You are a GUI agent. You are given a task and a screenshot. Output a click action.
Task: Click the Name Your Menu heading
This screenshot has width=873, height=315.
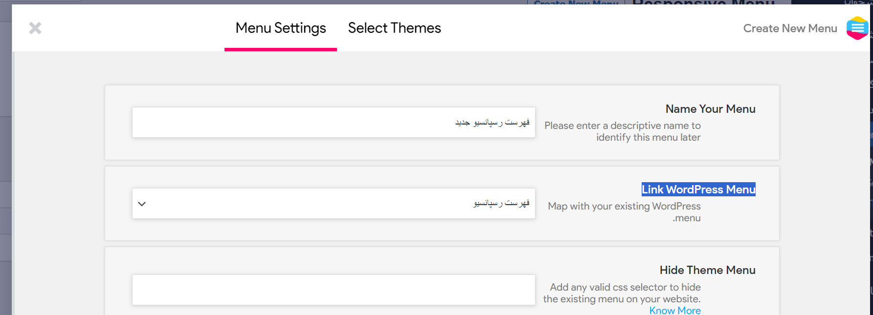[710, 109]
